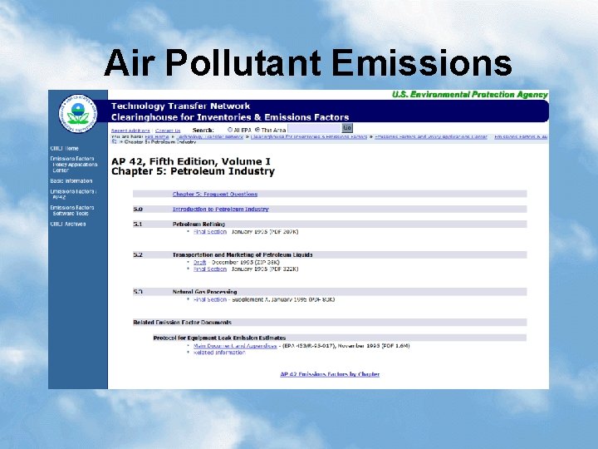Open Introduction to Petroleum Industry link
The width and height of the screenshot is (598, 449).
[221, 210]
